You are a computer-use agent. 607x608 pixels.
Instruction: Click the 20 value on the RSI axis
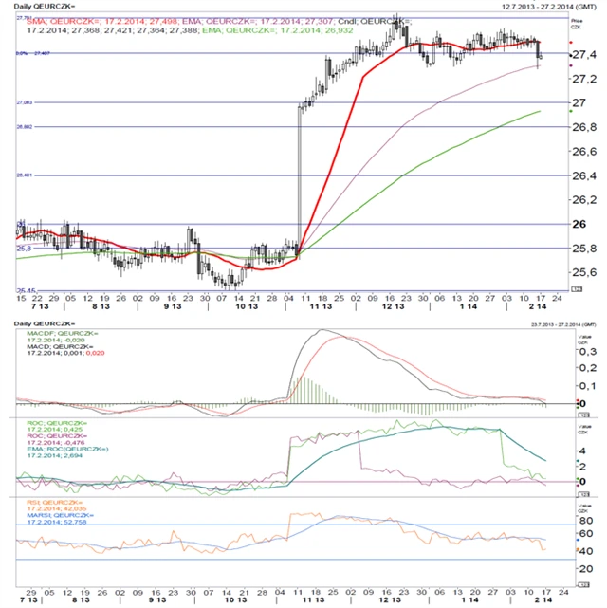point(586,568)
